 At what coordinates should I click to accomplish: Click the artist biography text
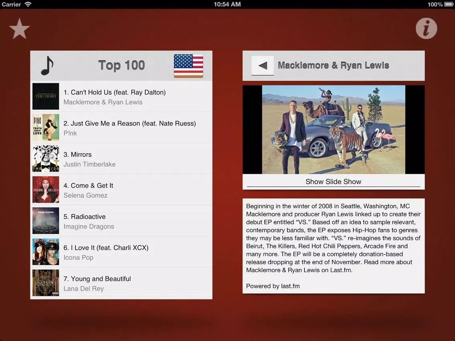click(x=333, y=238)
